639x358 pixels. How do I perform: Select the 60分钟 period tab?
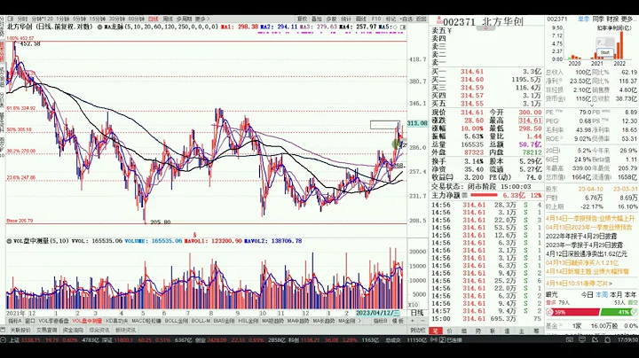pyautogui.click(x=136, y=19)
